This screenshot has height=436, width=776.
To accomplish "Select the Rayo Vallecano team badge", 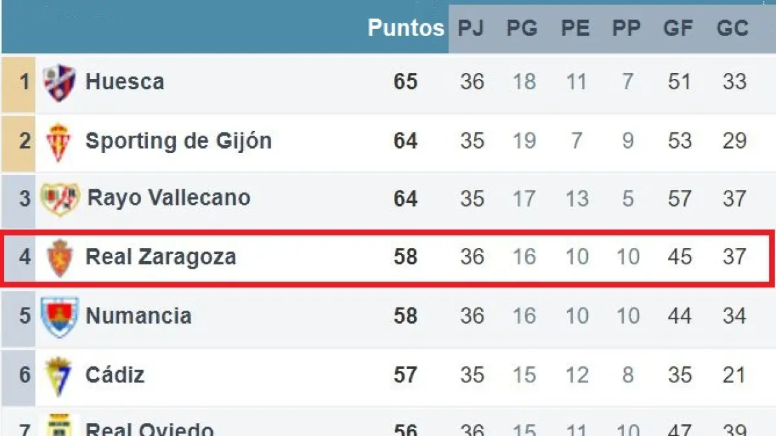I will 60,198.
